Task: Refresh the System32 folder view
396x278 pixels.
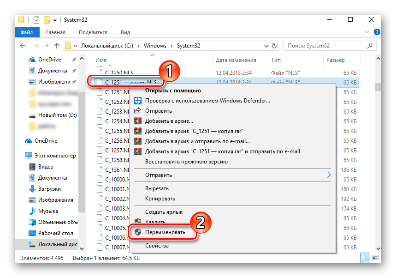Action: [x=276, y=46]
